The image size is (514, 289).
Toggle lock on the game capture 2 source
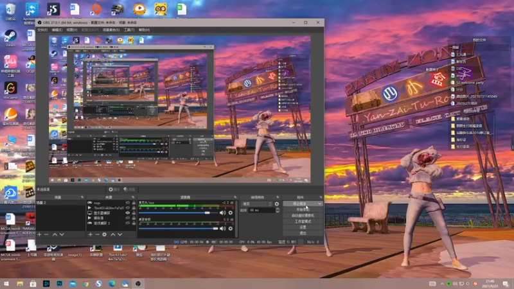tap(134, 223)
